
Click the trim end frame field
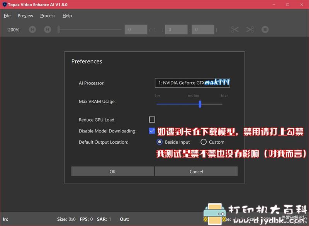[203, 30]
